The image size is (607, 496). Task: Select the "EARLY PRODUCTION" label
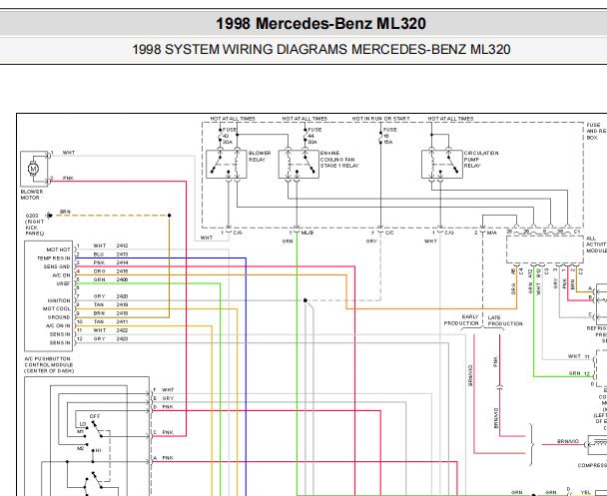tap(461, 320)
